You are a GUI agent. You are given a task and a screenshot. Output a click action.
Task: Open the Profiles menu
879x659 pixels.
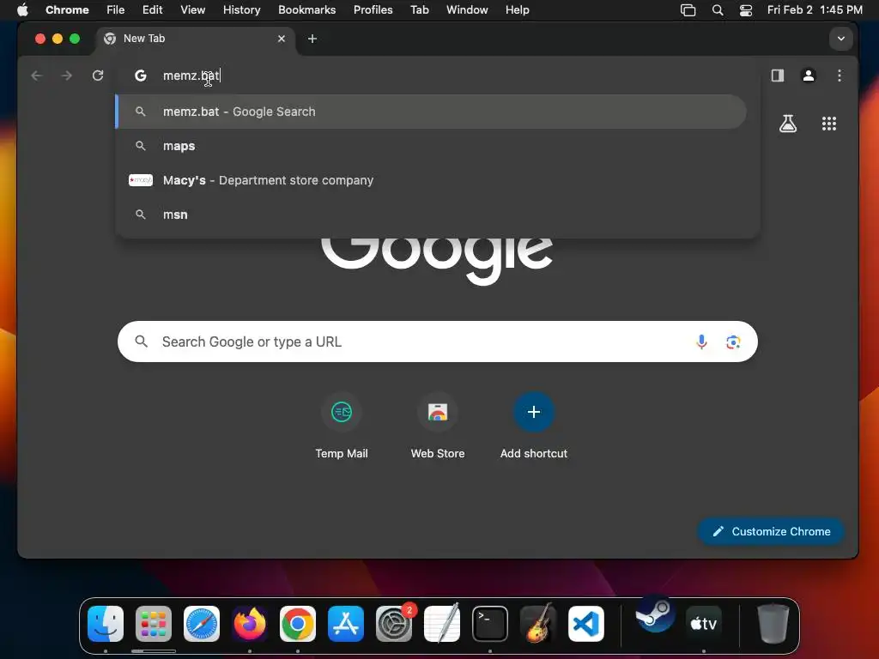click(x=373, y=9)
